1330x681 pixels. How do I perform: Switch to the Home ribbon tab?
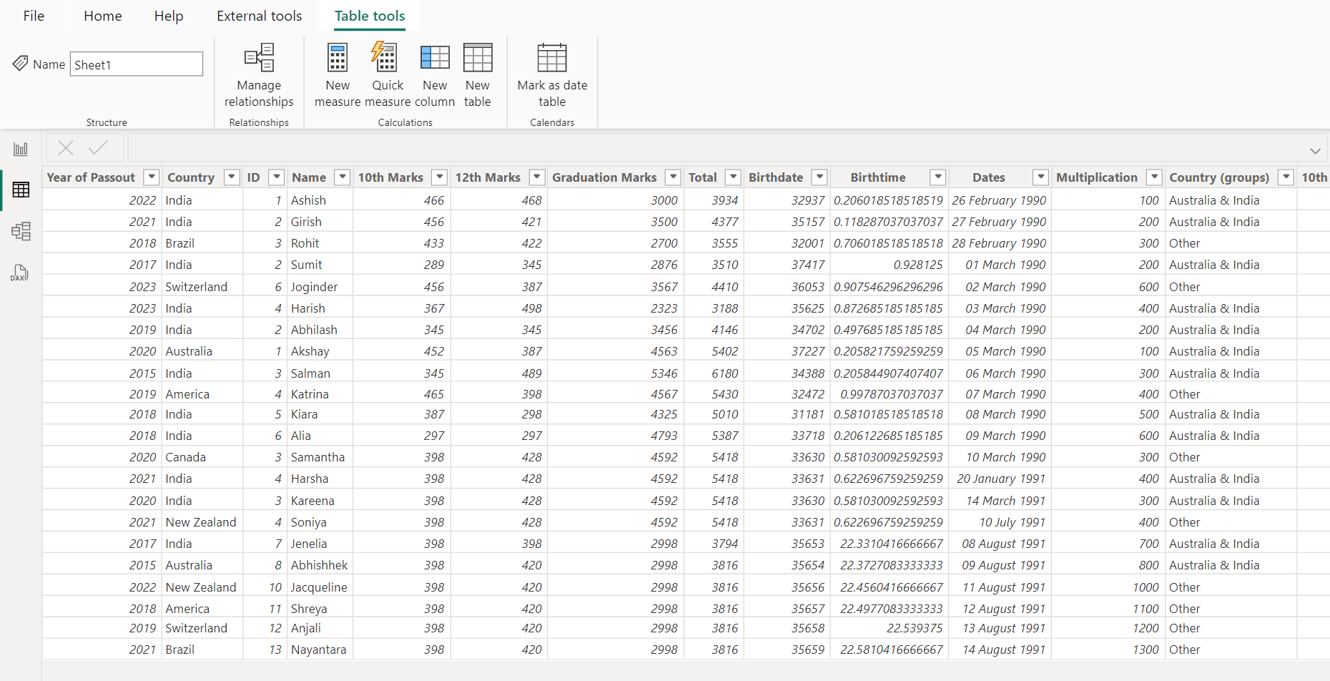[102, 16]
